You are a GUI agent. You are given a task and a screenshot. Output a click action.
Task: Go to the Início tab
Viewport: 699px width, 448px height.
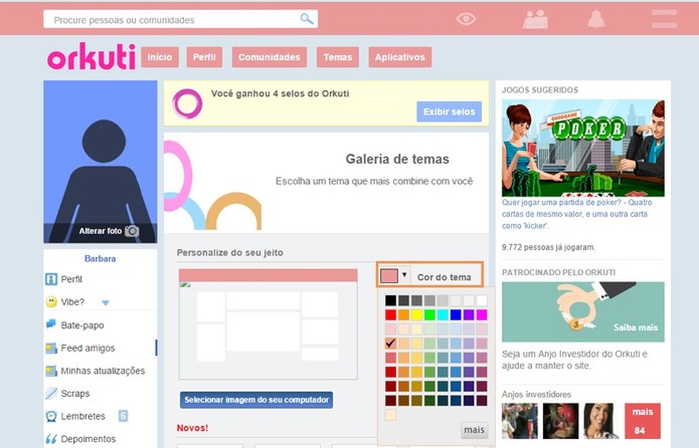pyautogui.click(x=160, y=57)
